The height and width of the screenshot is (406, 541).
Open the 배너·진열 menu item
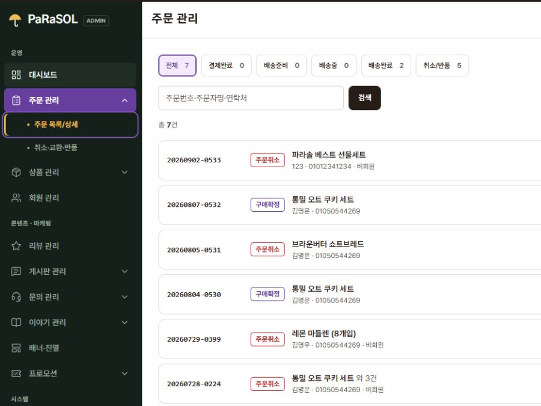tap(70, 348)
